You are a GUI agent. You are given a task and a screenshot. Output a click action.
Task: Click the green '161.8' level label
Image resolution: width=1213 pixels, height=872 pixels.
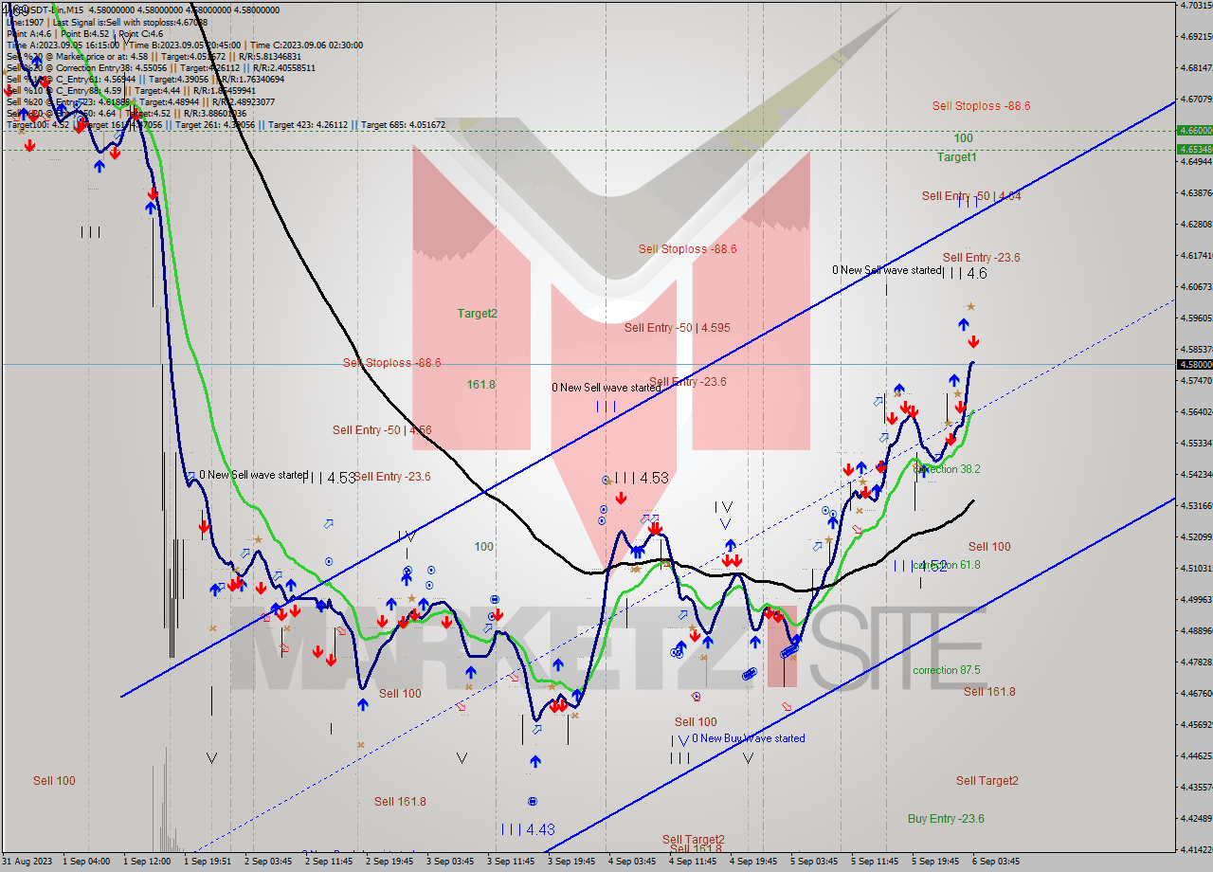pyautogui.click(x=480, y=385)
